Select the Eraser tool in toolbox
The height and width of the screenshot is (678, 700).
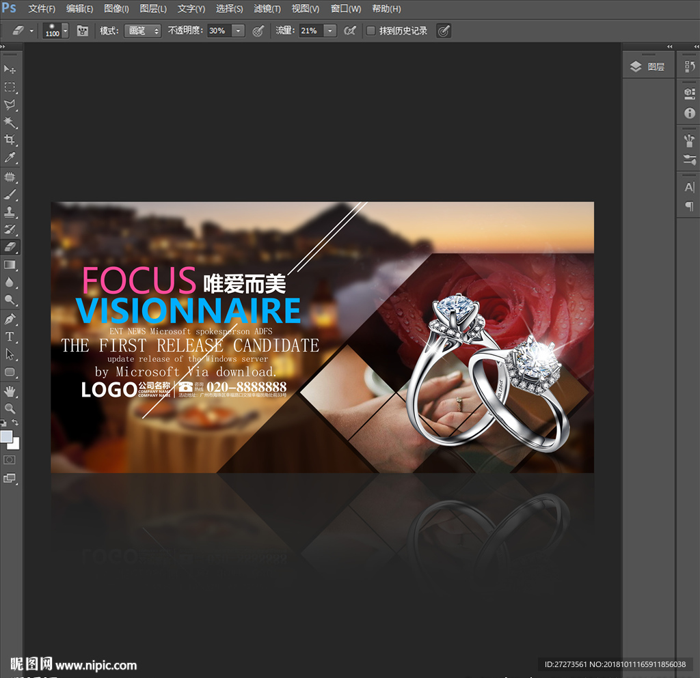(x=10, y=247)
